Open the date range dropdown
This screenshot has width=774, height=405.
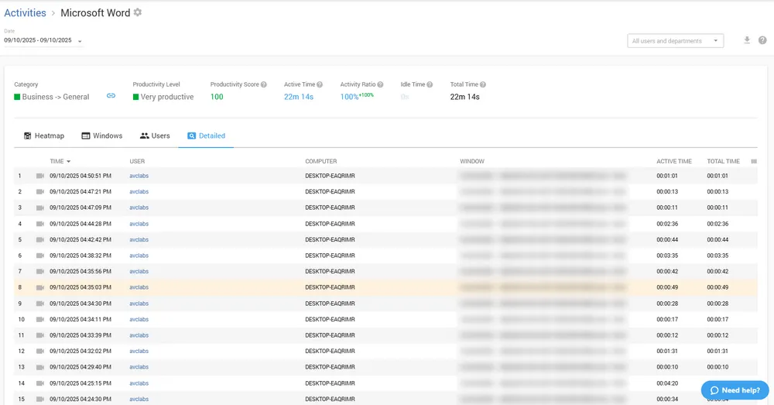coord(43,40)
